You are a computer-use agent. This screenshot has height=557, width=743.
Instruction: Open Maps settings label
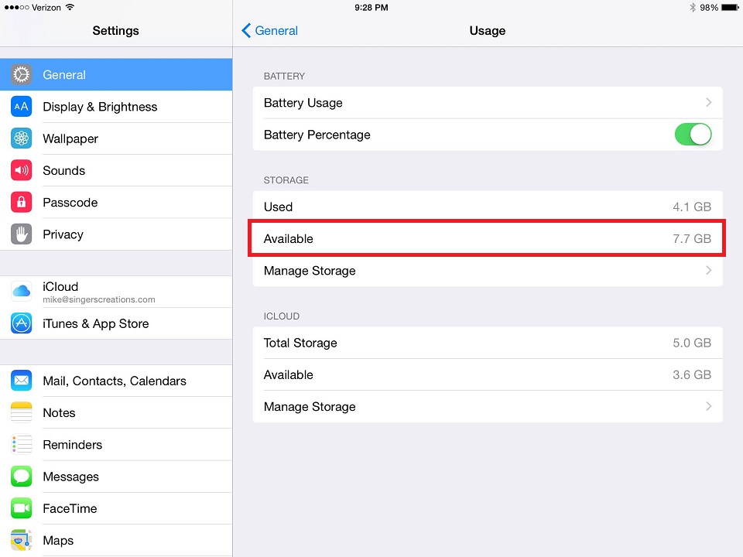(58, 541)
